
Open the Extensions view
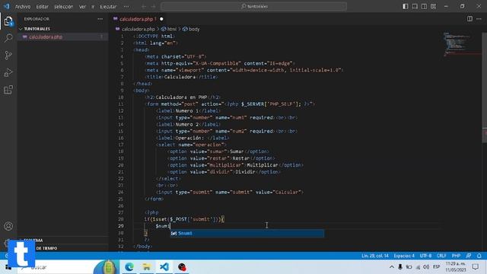[x=8, y=90]
